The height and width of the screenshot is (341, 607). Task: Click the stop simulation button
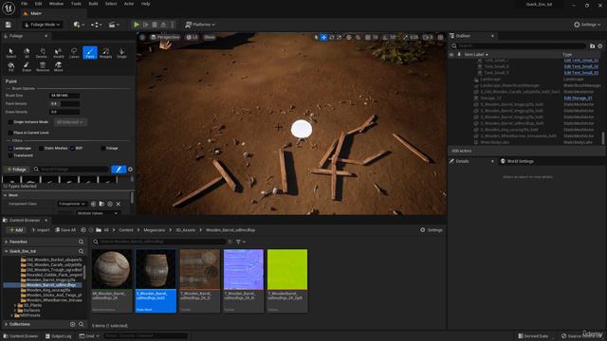155,25
